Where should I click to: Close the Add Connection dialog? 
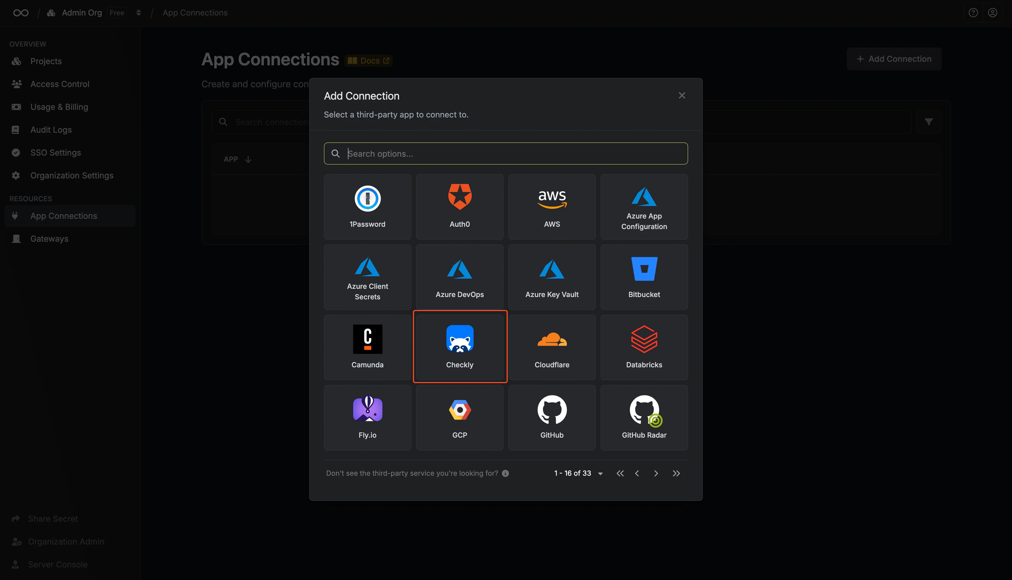point(682,95)
